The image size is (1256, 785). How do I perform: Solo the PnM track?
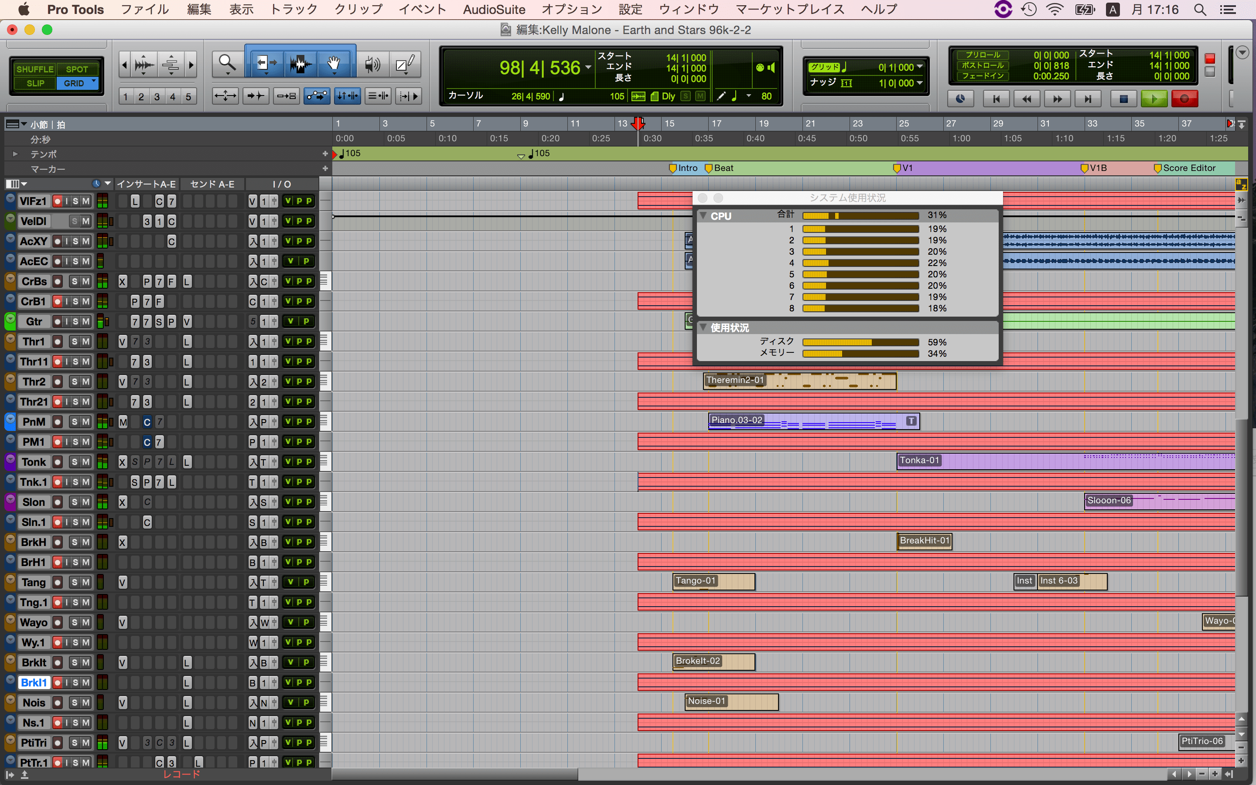[x=75, y=422]
